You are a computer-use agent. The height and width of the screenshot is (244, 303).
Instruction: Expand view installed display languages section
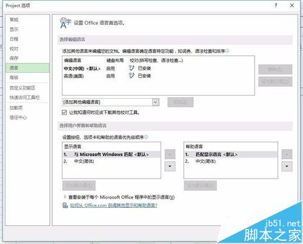65,197
